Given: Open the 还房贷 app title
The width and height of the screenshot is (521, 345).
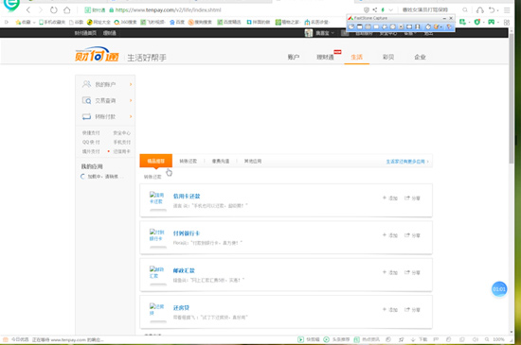Looking at the screenshot, I should click(x=181, y=307).
